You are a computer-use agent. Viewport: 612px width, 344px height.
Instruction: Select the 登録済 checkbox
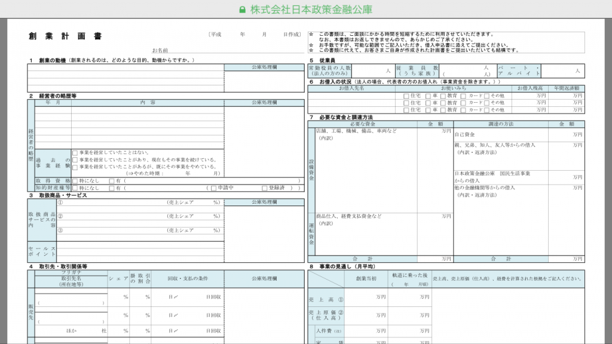(264, 188)
